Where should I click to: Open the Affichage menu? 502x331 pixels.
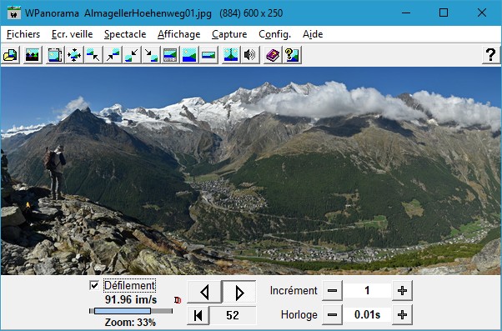pos(179,34)
